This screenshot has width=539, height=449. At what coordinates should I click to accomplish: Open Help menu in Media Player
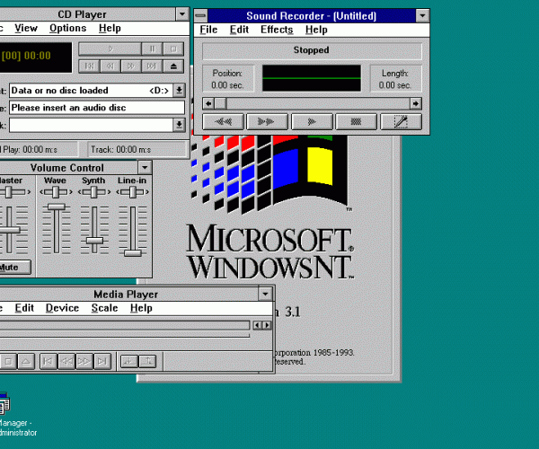141,308
